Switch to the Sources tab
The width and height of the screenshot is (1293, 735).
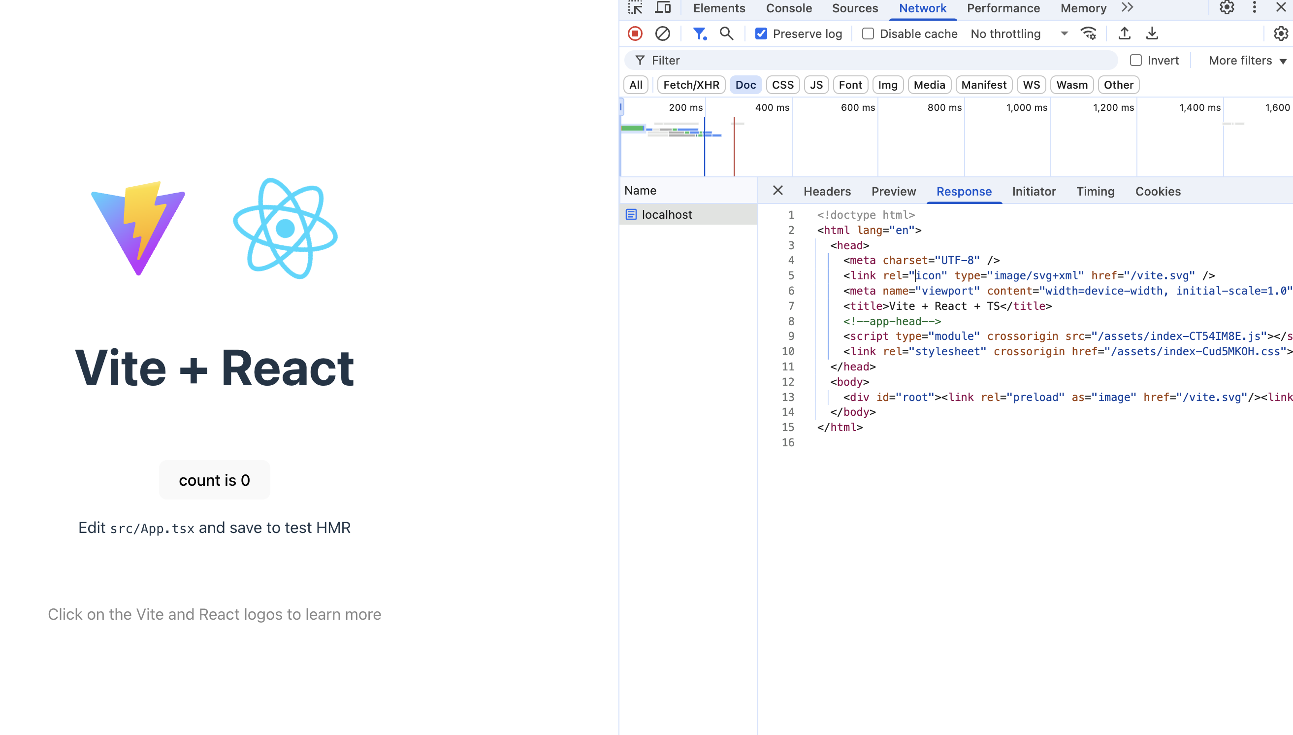[855, 8]
